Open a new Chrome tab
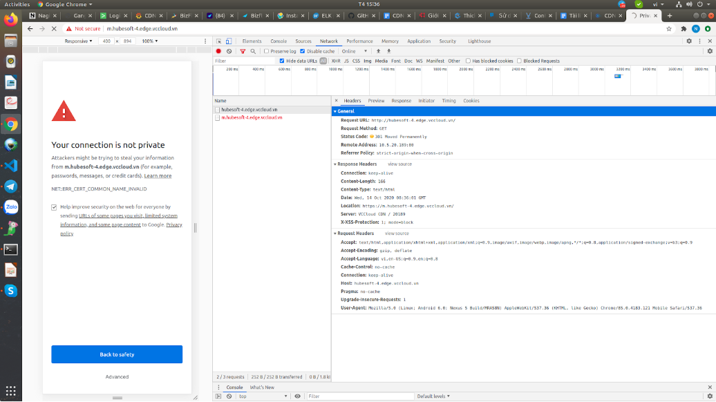 [670, 15]
